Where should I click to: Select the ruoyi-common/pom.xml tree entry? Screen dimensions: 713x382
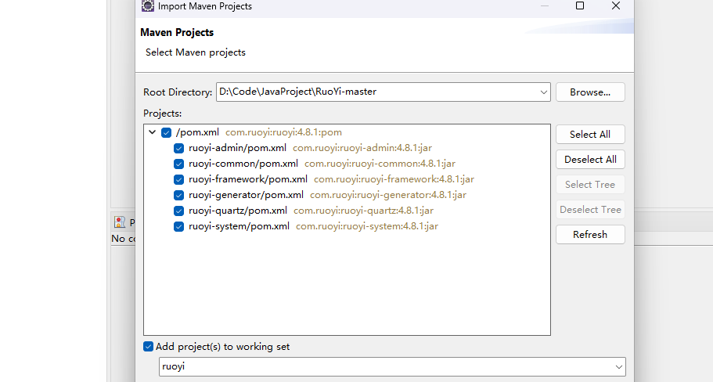pyautogui.click(x=243, y=164)
